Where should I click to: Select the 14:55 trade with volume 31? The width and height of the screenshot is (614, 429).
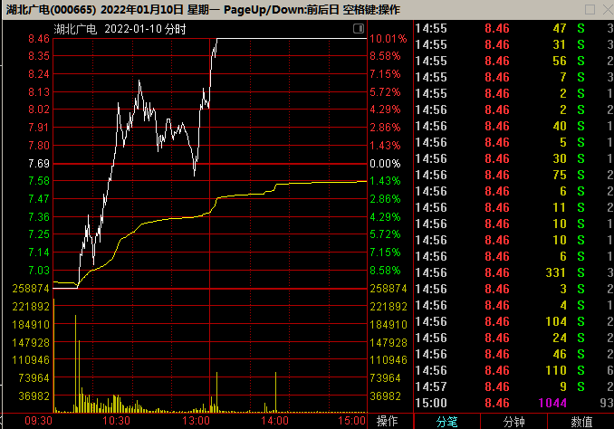pyautogui.click(x=513, y=44)
